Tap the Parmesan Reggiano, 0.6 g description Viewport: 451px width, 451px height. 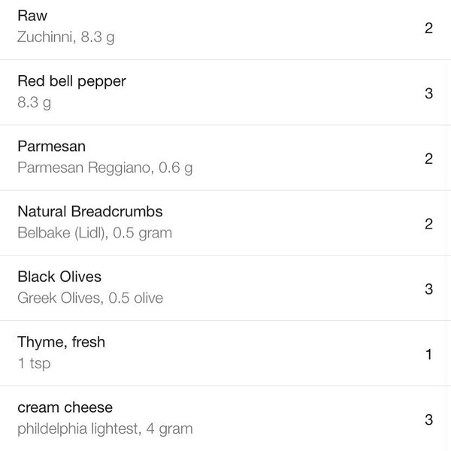[104, 168]
